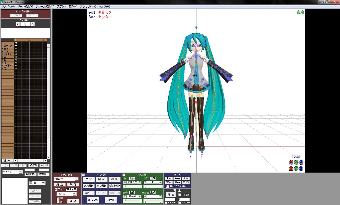Click previous その他 morph « arrow

145,196
